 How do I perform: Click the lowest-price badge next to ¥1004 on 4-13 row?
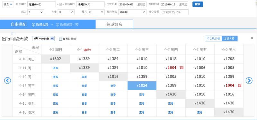(x=239, y=86)
